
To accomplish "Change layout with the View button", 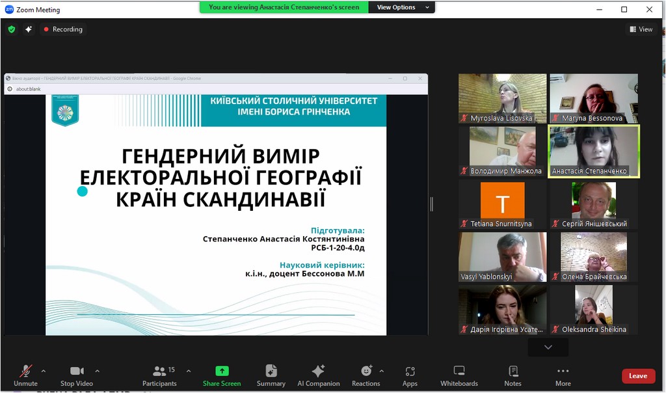I will [x=641, y=29].
